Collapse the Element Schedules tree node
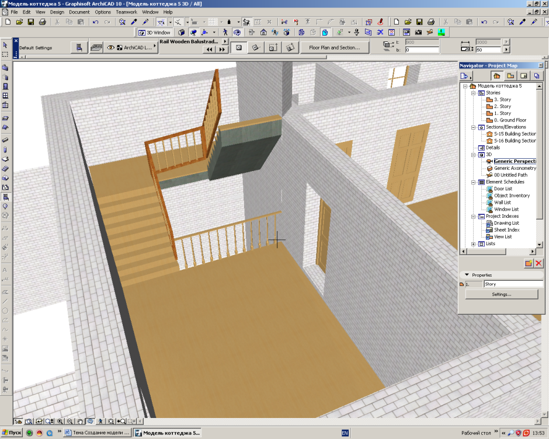Screen dimensions: 549x439 click(x=474, y=182)
